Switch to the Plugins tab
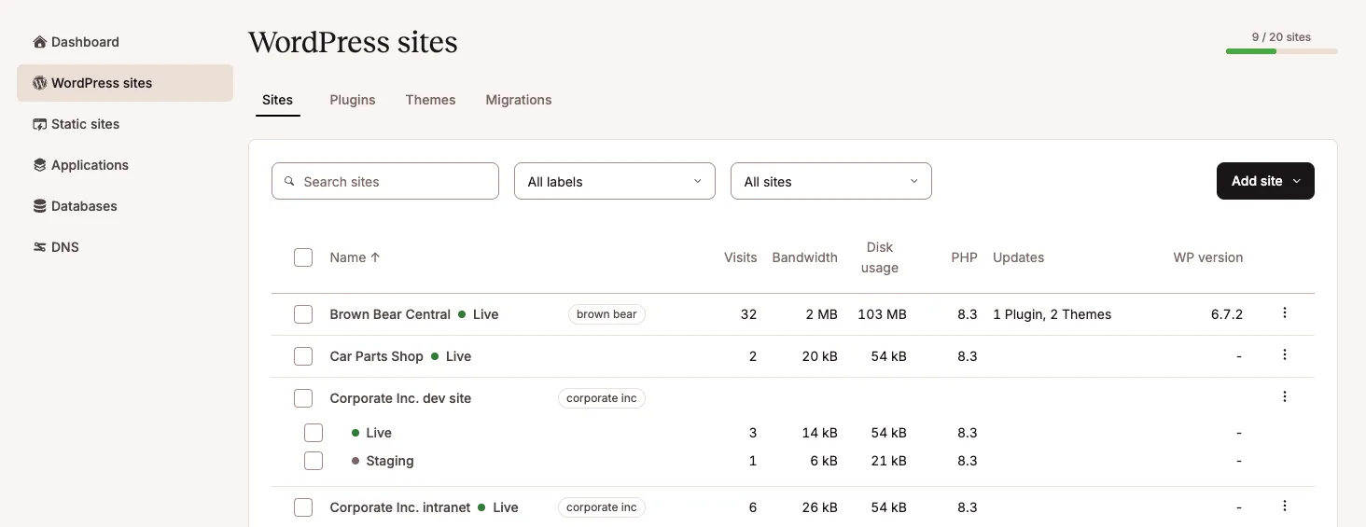Screen dimensions: 1366x527 [353, 100]
